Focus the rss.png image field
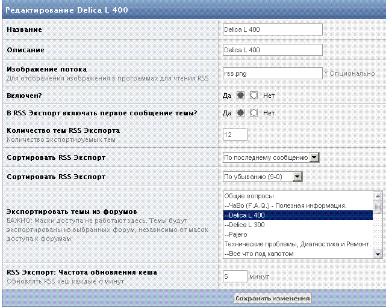386x307 pixels. [273, 73]
